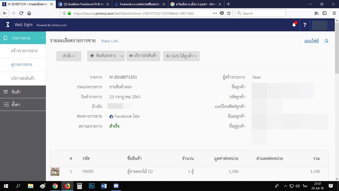Open the product thumbnail for P0055
339x191 pixels.
[55, 172]
